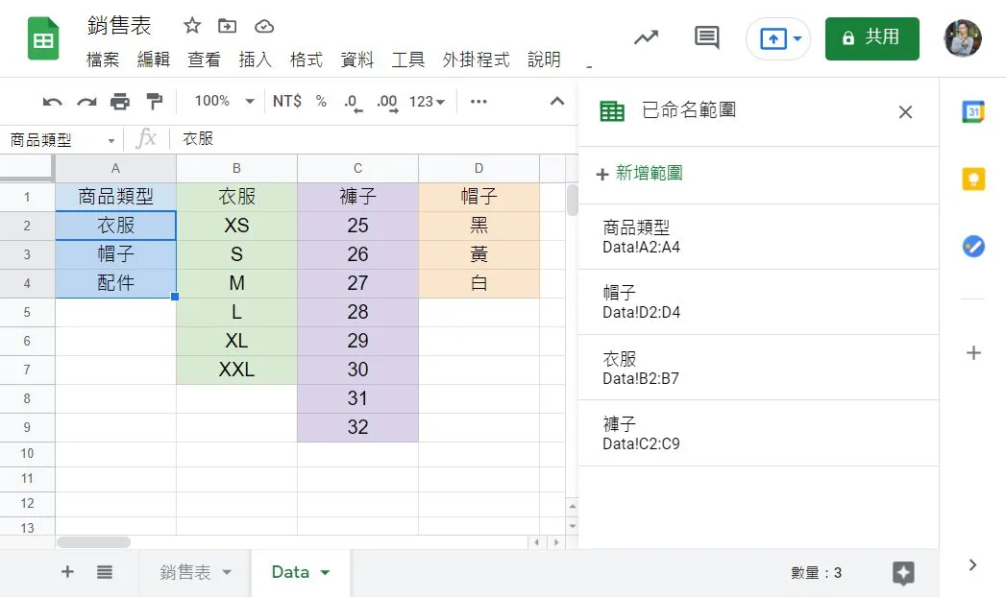This screenshot has height=598, width=1006.
Task: Open Google Tasks in side panel
Action: pos(973,246)
